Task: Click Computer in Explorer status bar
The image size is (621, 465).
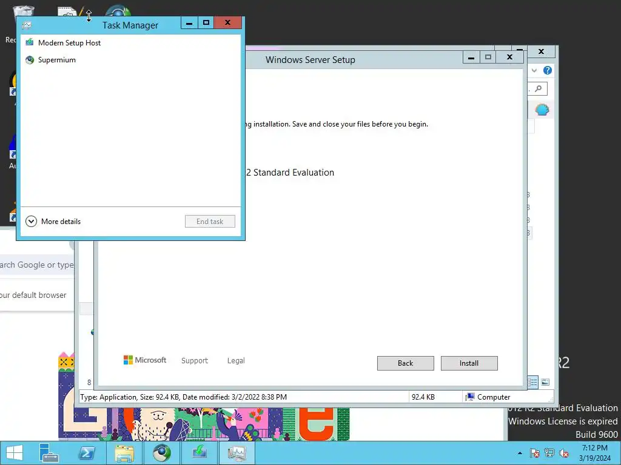Action: [x=488, y=397]
